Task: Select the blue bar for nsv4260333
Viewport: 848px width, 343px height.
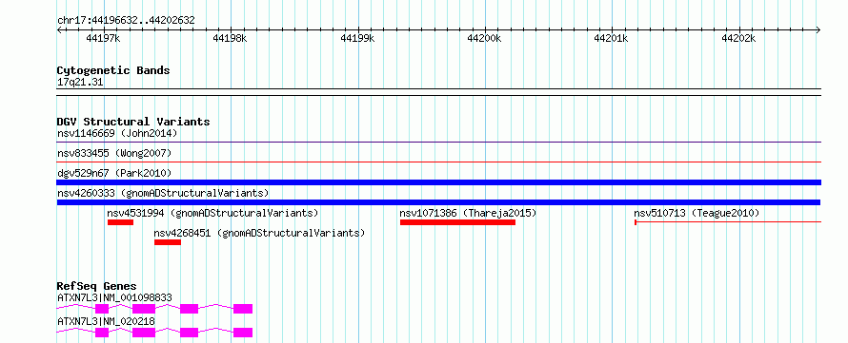Action: [438, 202]
